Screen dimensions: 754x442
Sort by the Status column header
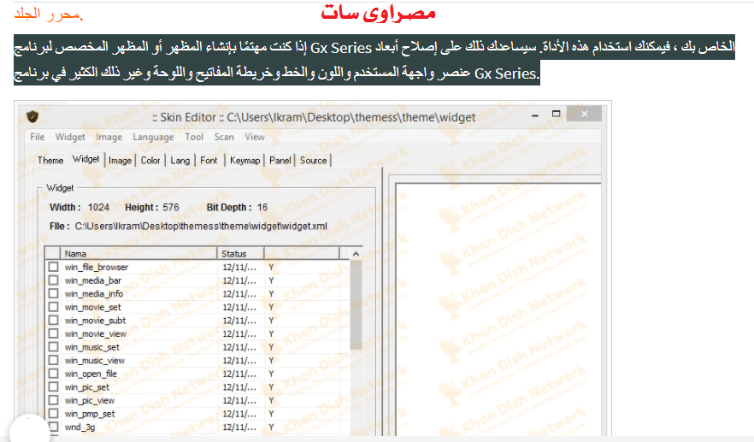(240, 253)
